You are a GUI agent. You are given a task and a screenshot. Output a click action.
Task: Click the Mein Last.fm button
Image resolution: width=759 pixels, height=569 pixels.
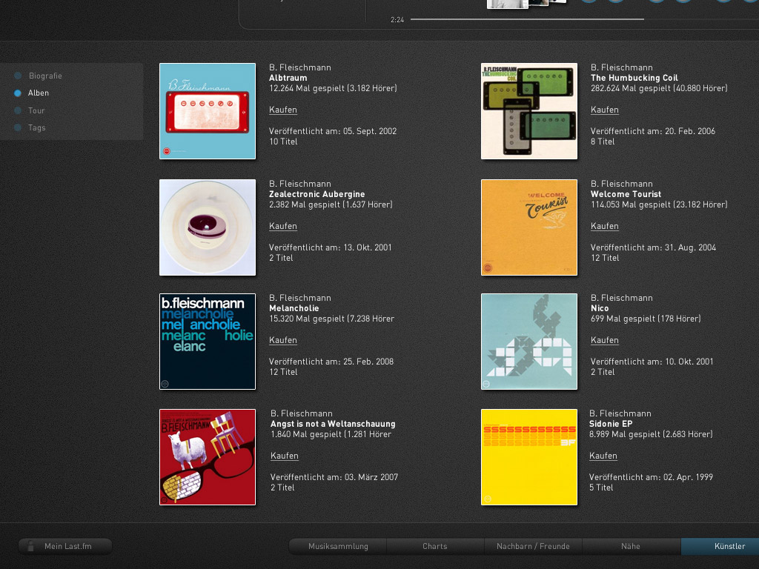(x=65, y=546)
